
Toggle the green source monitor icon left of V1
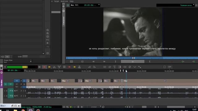[6, 84]
